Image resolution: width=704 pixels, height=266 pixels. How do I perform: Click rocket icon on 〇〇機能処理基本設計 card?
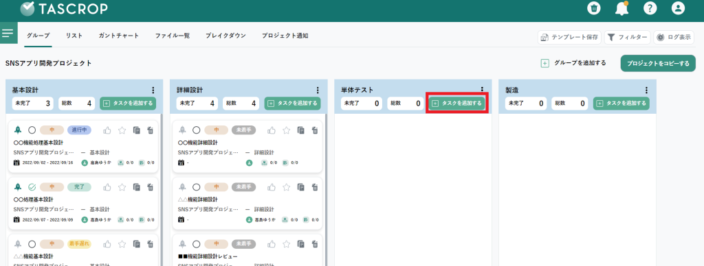click(18, 130)
